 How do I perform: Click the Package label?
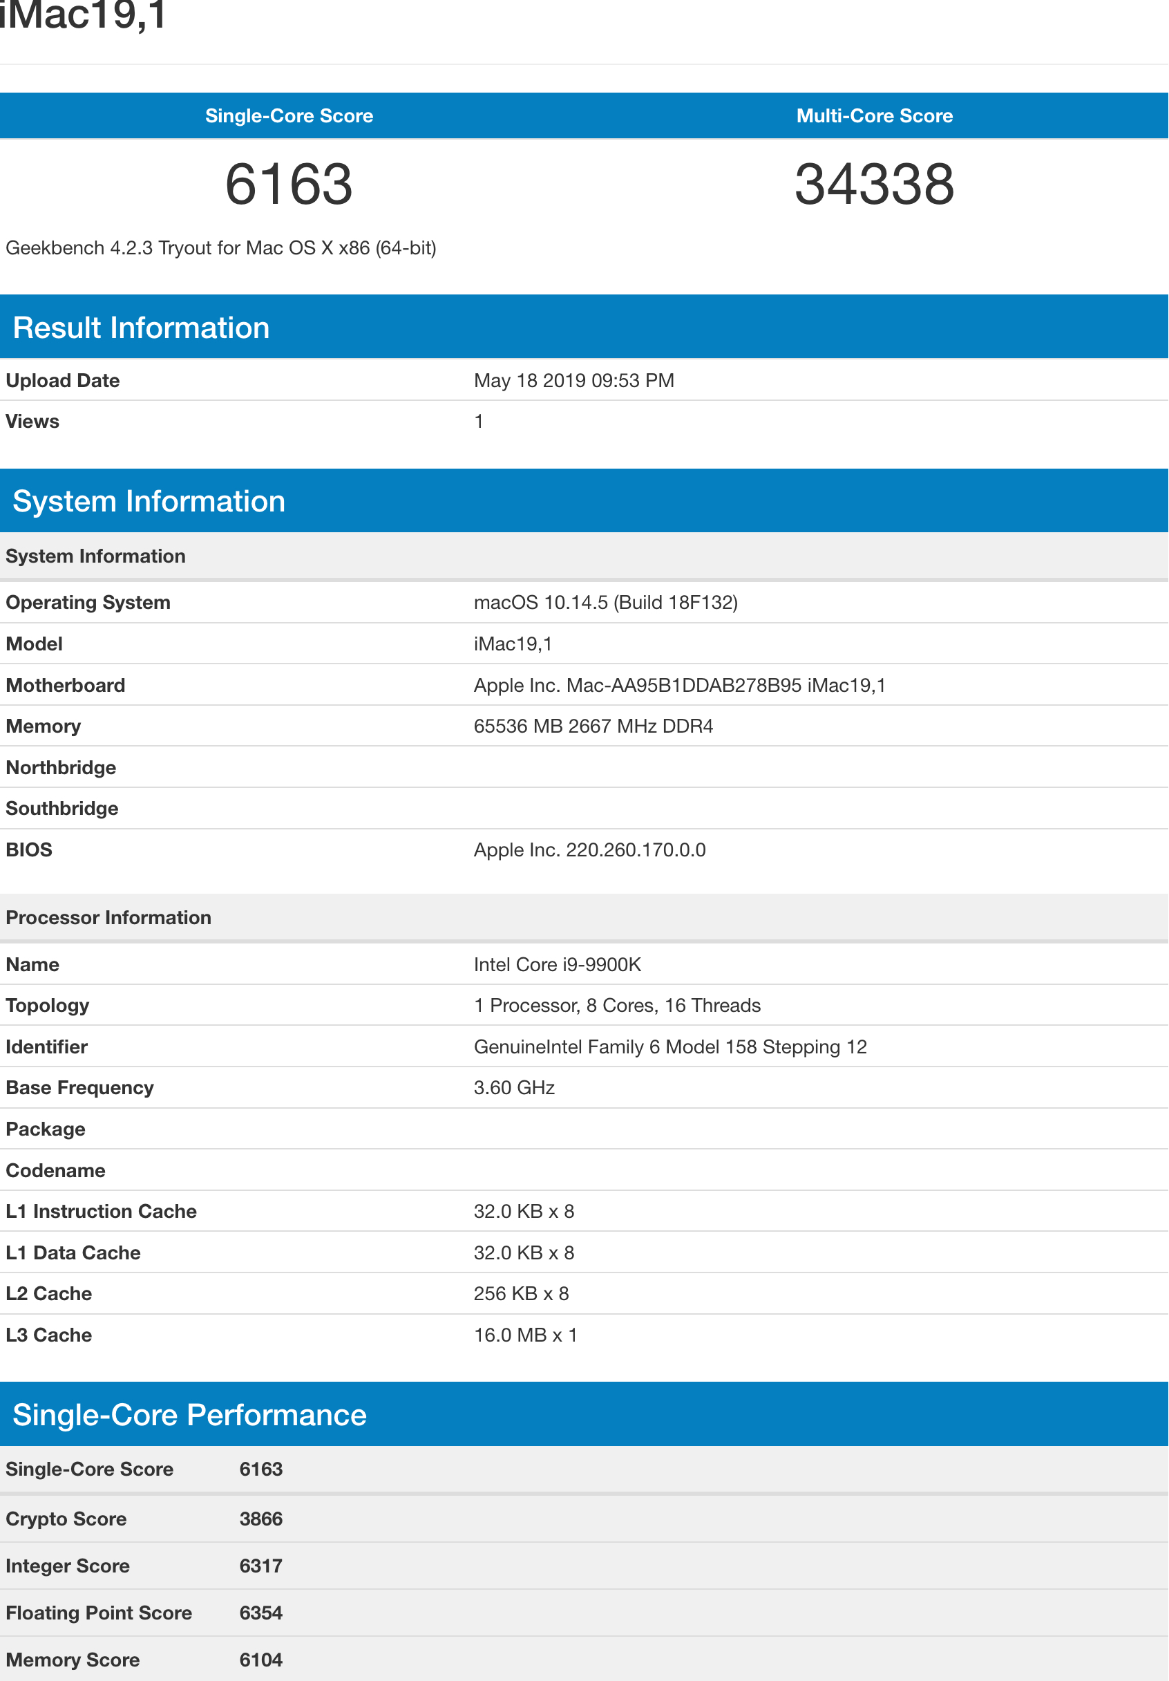coord(46,1129)
